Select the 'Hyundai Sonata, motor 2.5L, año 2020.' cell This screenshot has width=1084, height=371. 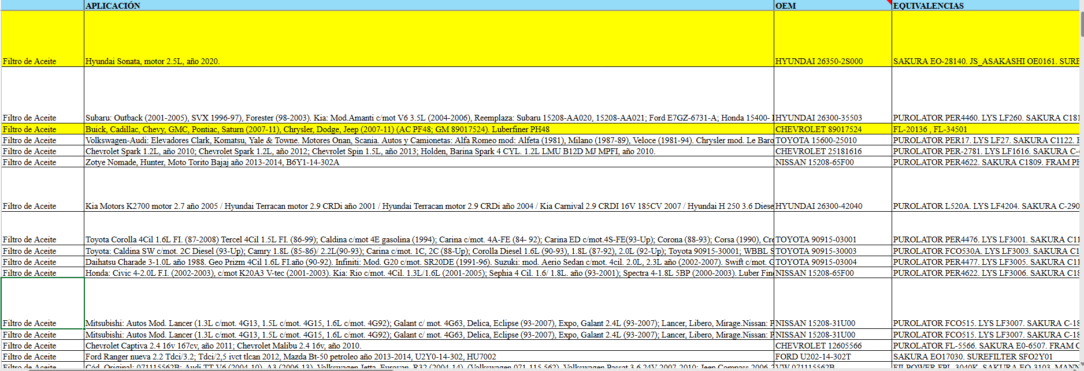click(x=429, y=39)
